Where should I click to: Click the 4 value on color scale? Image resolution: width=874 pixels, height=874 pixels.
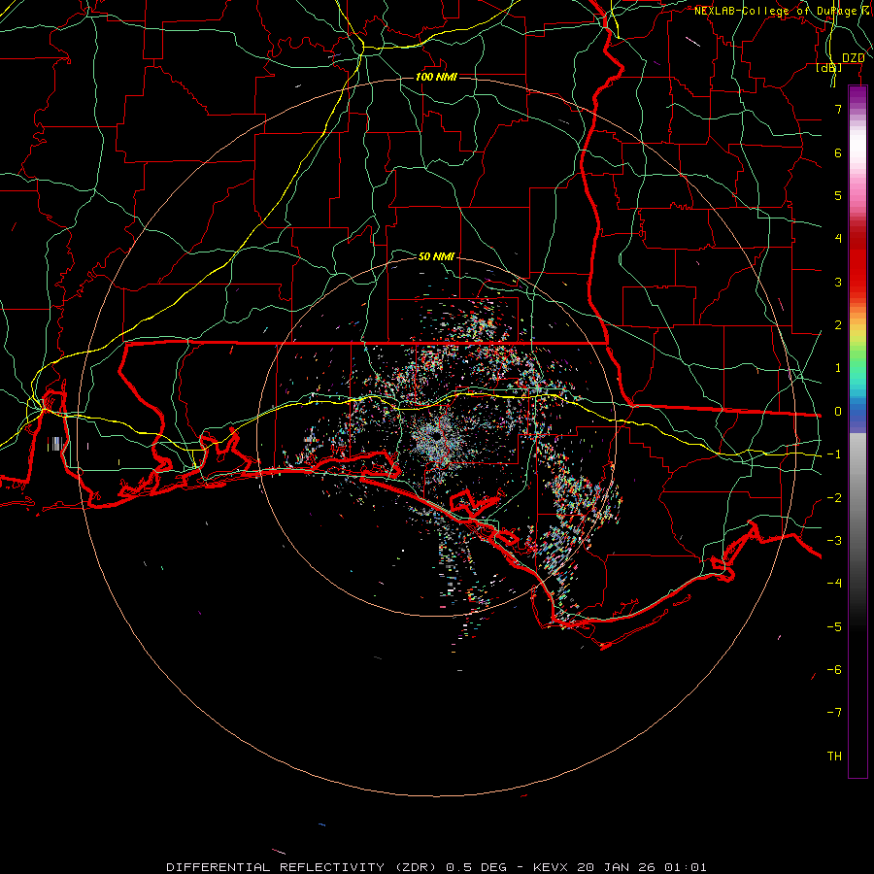(838, 239)
